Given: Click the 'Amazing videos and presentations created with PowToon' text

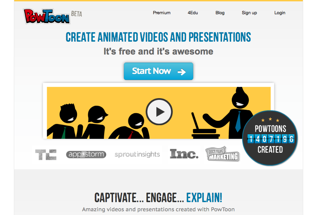Looking at the screenshot, I should tap(158, 209).
